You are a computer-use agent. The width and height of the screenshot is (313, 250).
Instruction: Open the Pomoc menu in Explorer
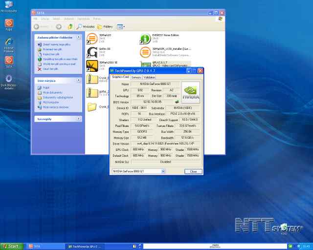click(x=97, y=19)
